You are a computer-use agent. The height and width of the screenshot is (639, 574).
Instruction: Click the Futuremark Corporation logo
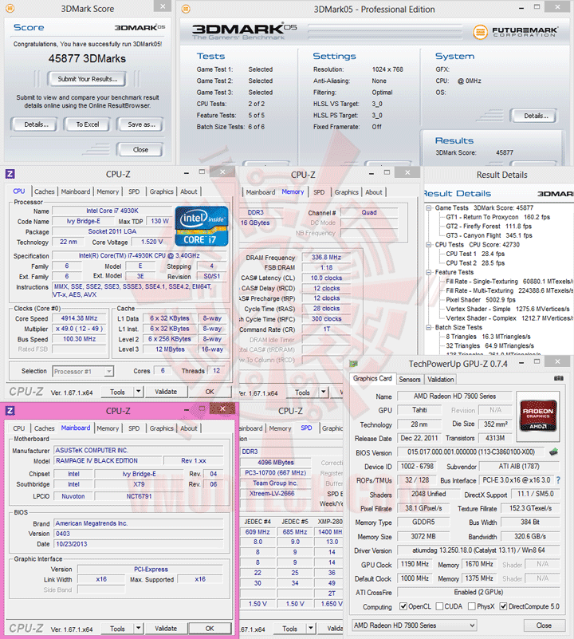tap(515, 32)
